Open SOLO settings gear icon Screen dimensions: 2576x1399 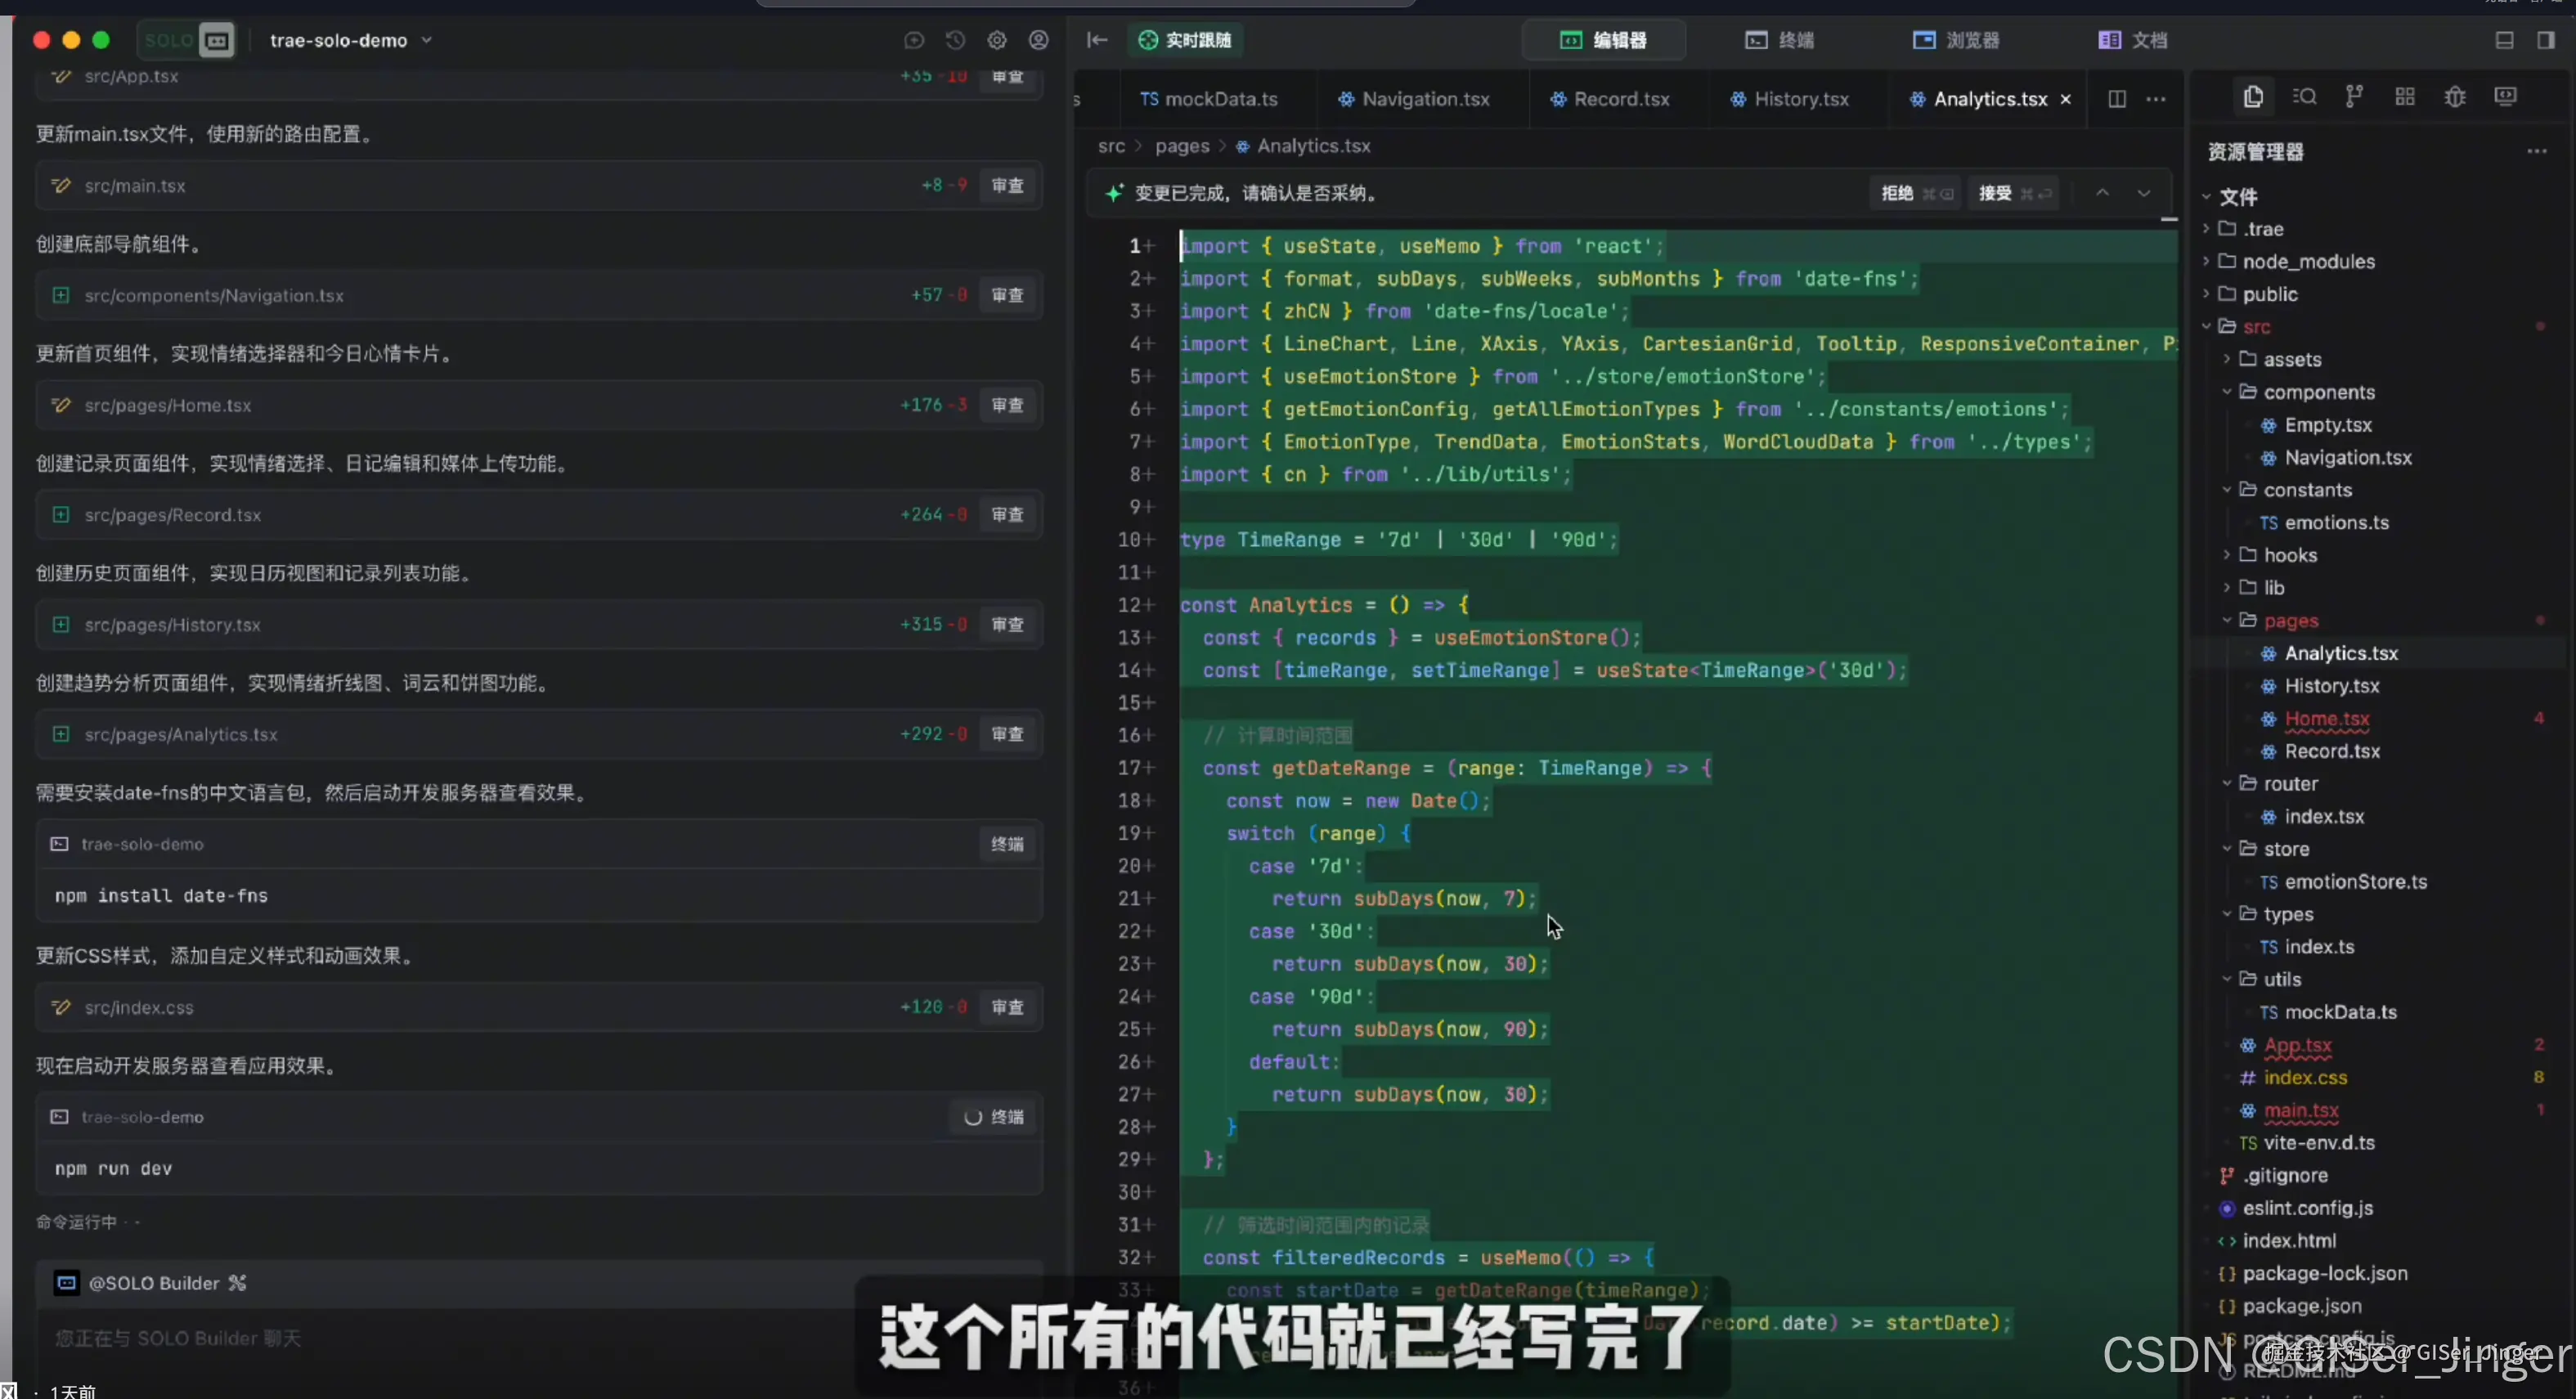(x=997, y=41)
